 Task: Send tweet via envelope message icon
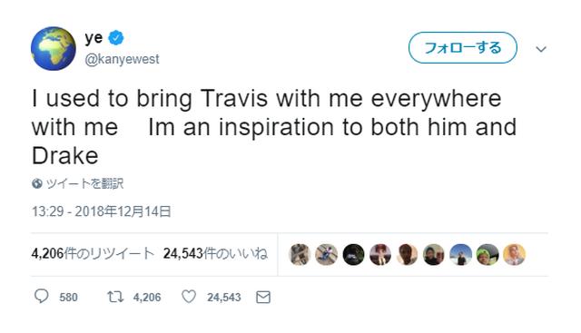263,297
